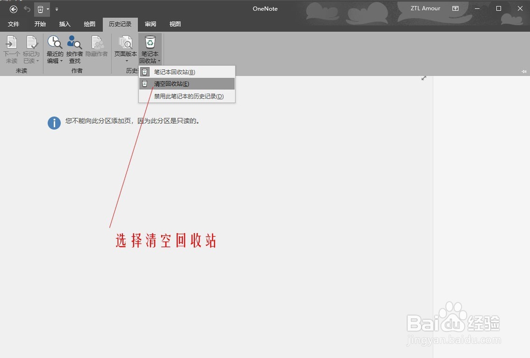Choose 禁用此笔记本的历史记录(D) entry
The width and height of the screenshot is (530, 358).
187,96
